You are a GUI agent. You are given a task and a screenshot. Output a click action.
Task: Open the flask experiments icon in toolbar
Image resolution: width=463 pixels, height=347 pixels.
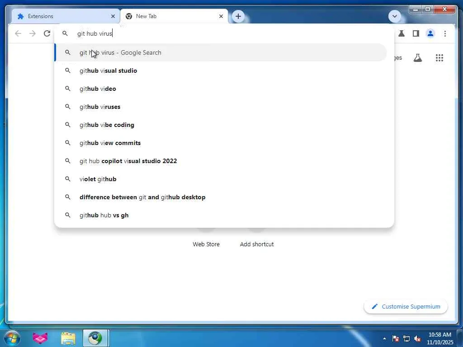402,33
